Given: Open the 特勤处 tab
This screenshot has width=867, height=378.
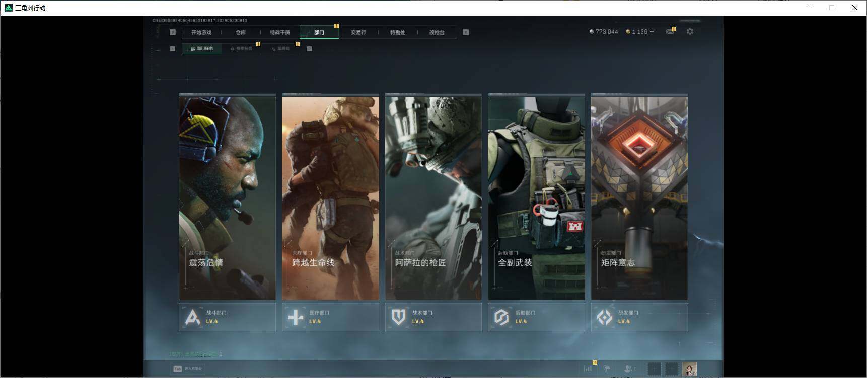Looking at the screenshot, I should click(x=398, y=32).
